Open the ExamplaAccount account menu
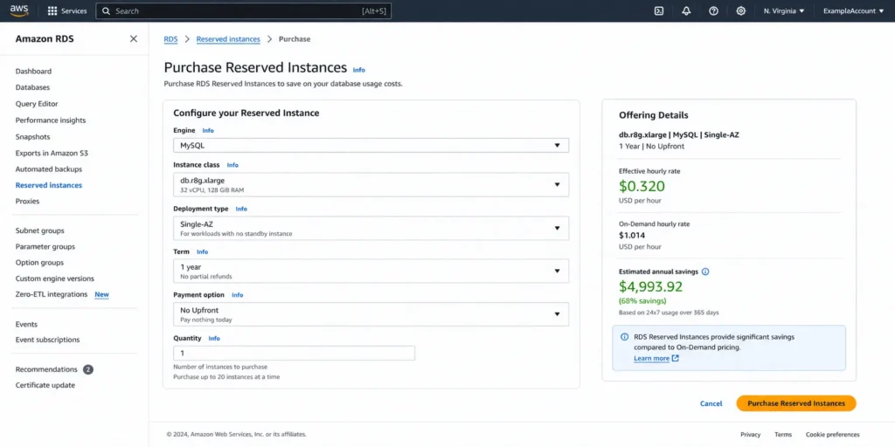This screenshot has width=895, height=447. click(853, 10)
